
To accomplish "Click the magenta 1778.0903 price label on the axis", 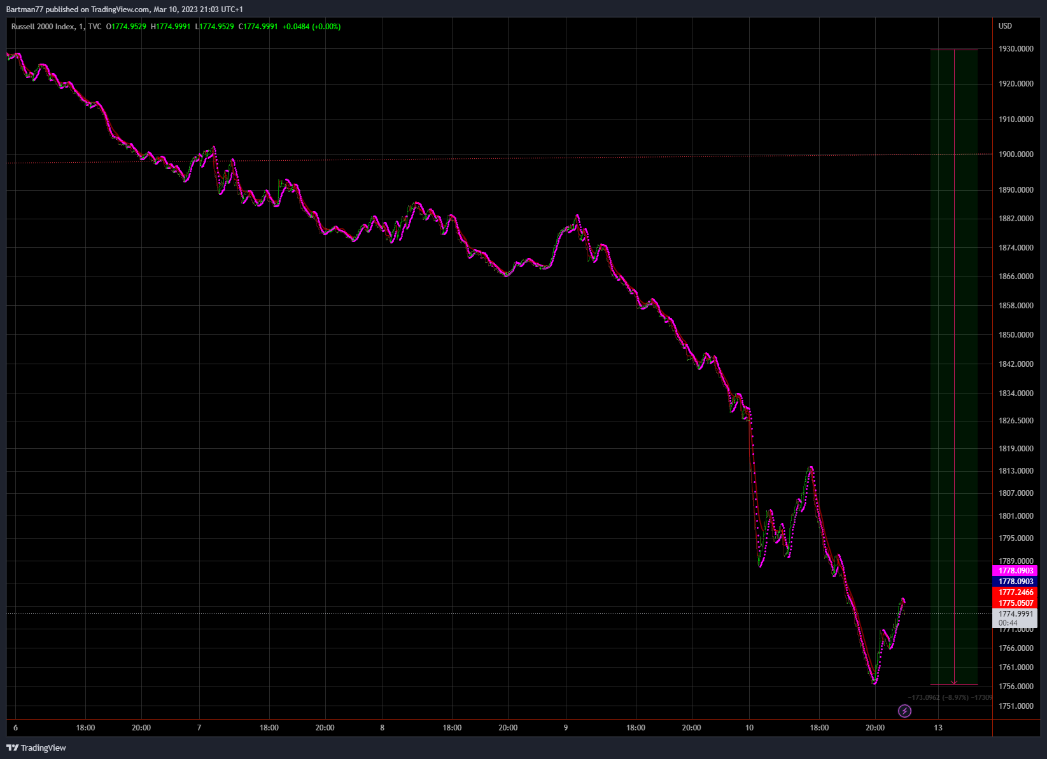I will point(1015,570).
